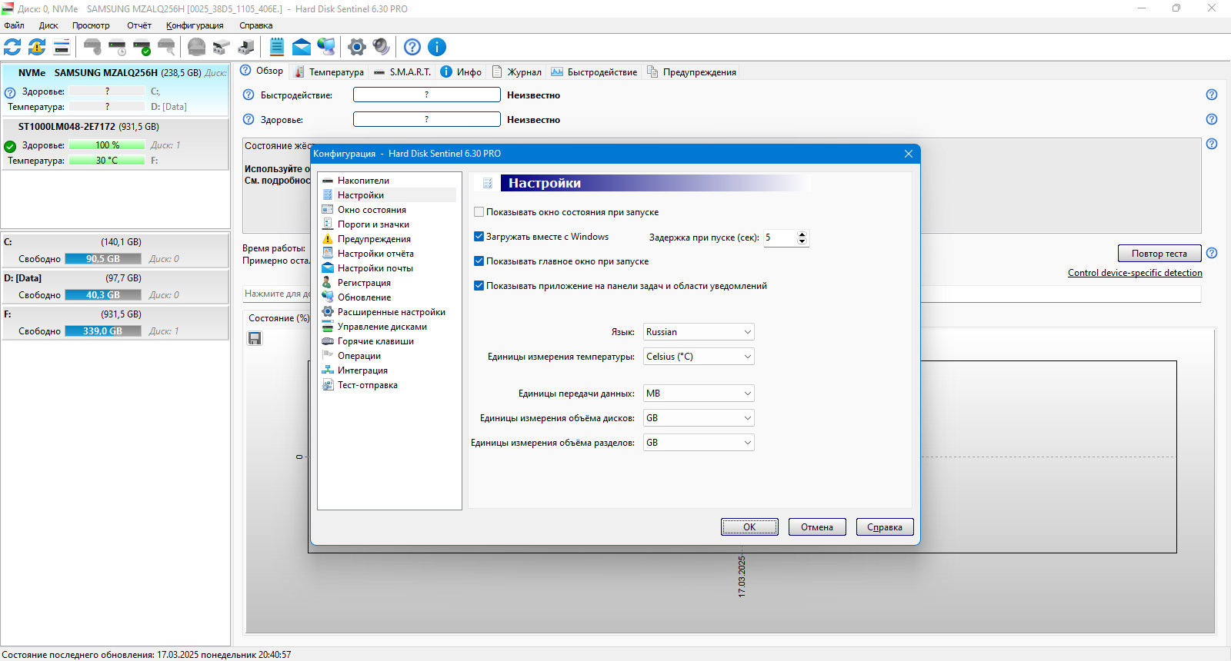Click the speaker sound icon in toolbar

tap(381, 47)
